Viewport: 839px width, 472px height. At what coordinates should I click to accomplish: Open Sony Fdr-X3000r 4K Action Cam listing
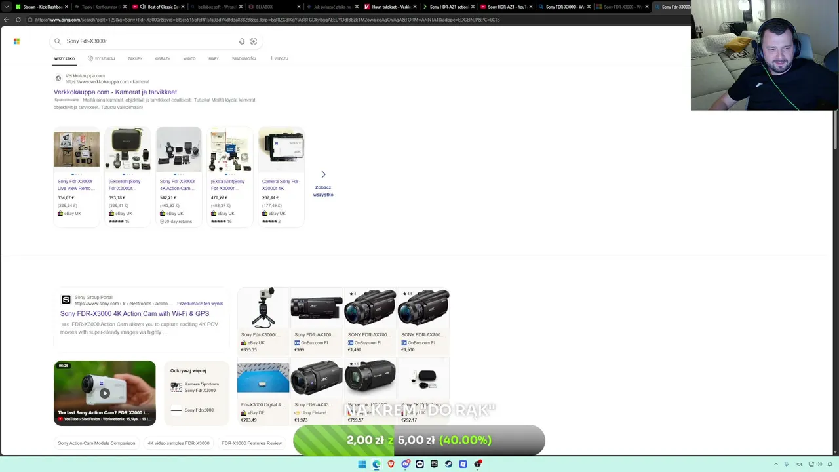179,177
